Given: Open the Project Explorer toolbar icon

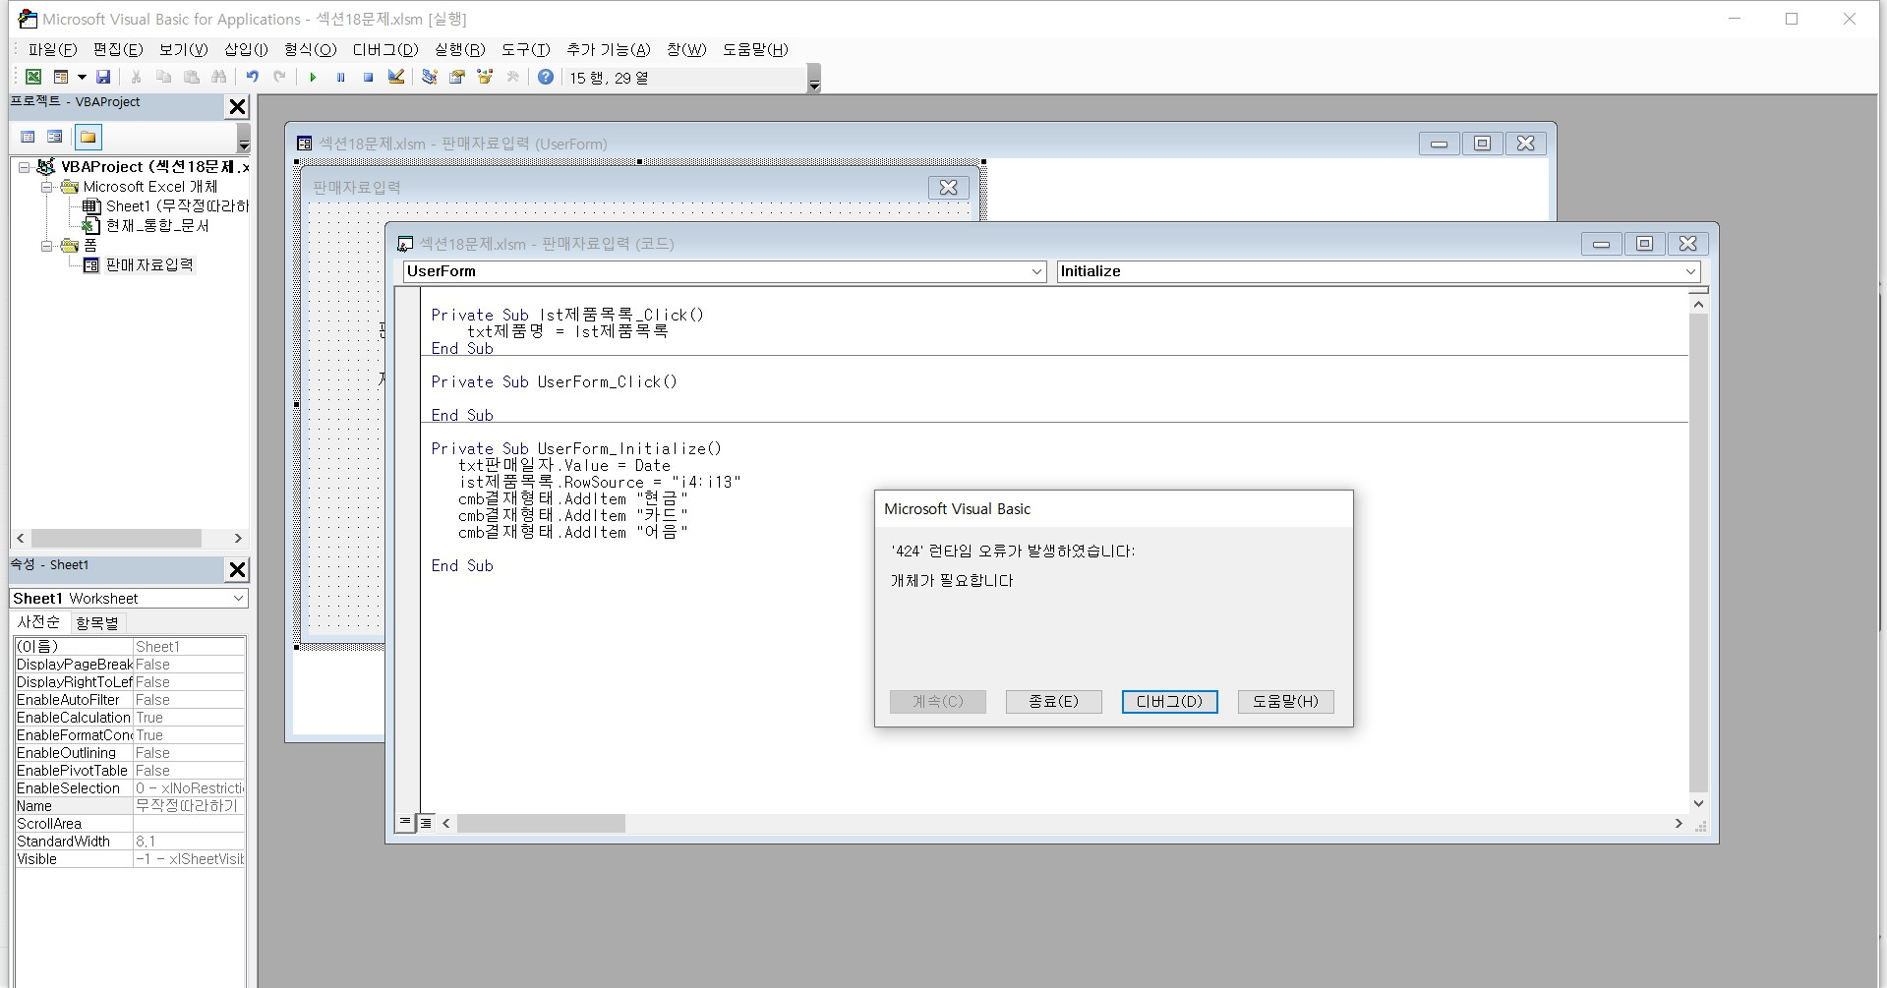Looking at the screenshot, I should tap(430, 77).
